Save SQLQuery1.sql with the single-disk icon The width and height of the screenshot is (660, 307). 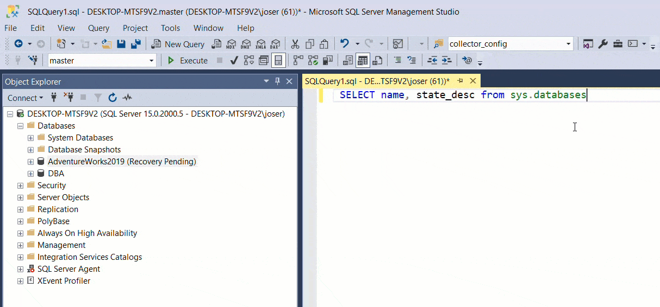click(x=121, y=44)
